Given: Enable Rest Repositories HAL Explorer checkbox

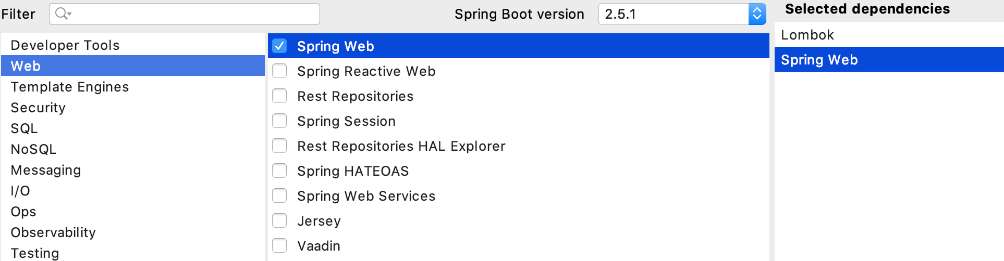Looking at the screenshot, I should 280,146.
